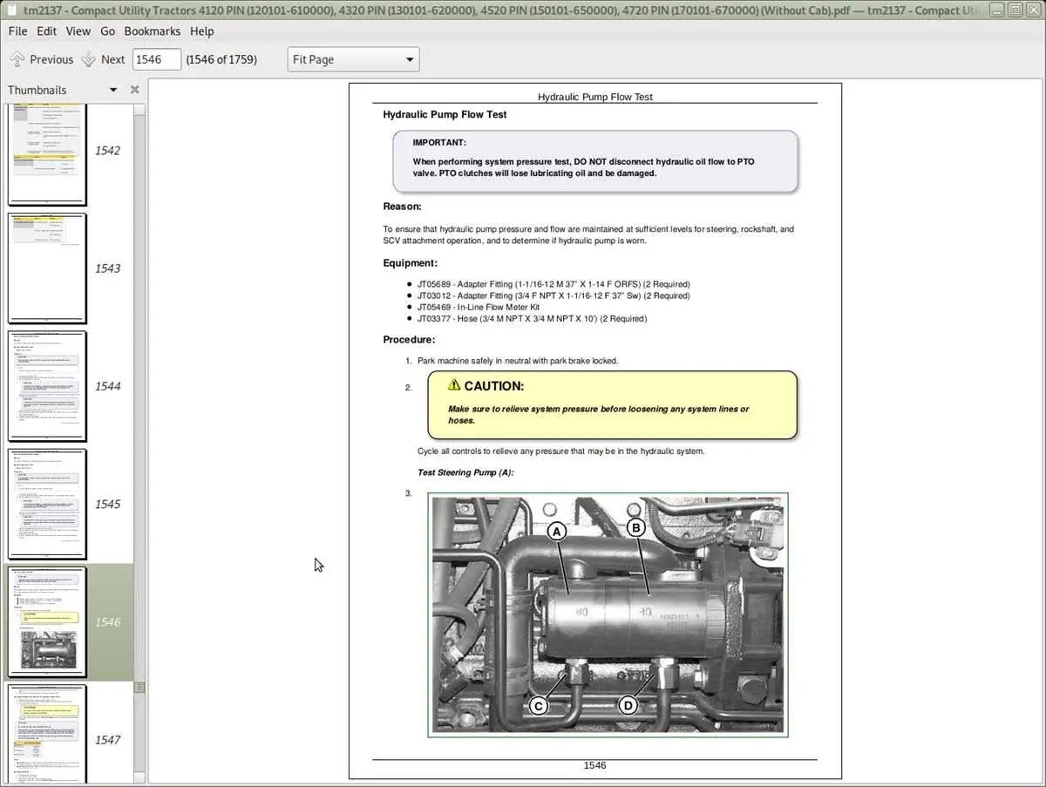This screenshot has width=1046, height=787.
Task: Click the 'Reason:' section heading
Action: tap(402, 207)
